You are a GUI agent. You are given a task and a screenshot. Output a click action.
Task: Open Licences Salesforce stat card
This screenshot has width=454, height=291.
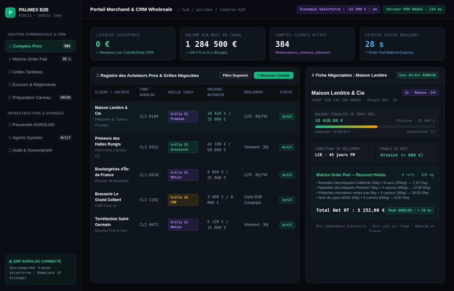pyautogui.click(x=133, y=44)
